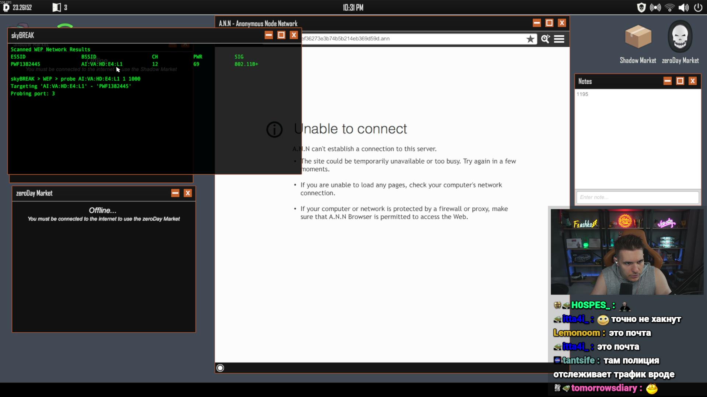Click the 'Offline...' message in zeroDay Market

tap(103, 211)
